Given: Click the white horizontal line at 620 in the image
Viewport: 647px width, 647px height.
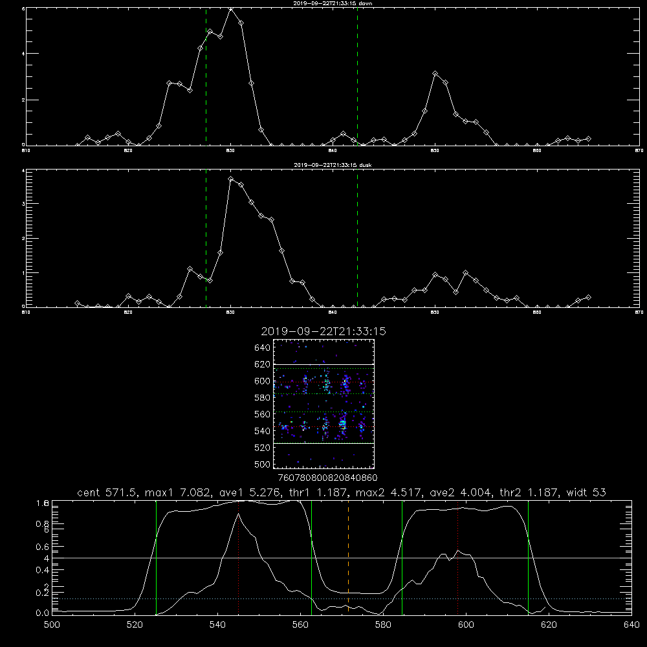Looking at the screenshot, I should pyautogui.click(x=324, y=364).
